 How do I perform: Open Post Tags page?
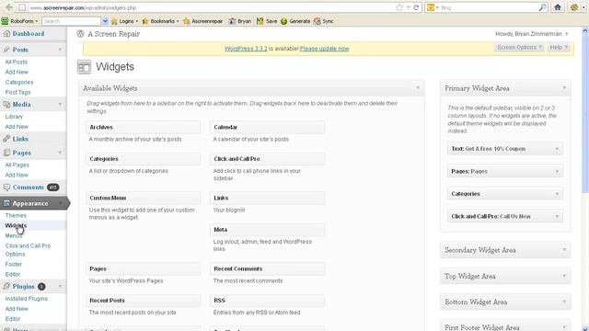pos(18,92)
